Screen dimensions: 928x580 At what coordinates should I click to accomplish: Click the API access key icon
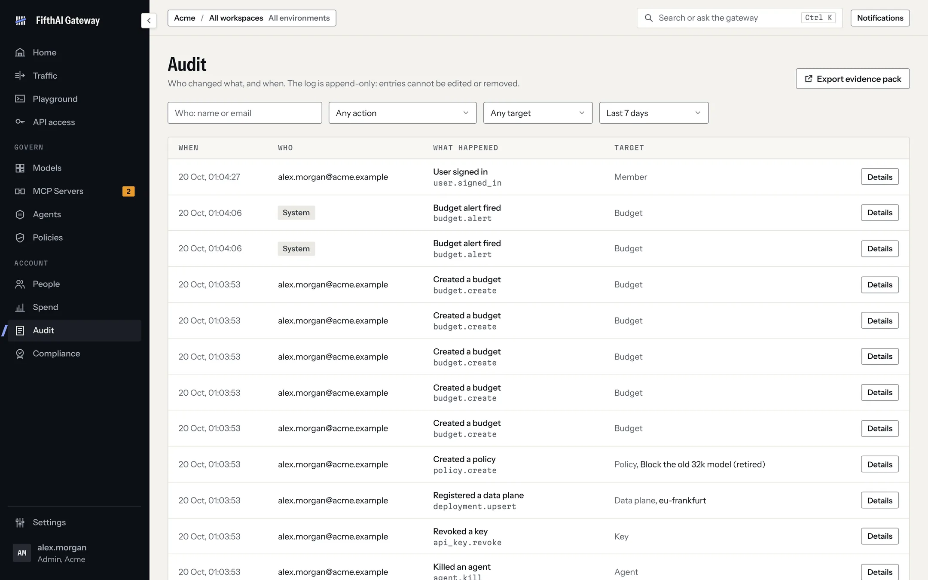20,122
